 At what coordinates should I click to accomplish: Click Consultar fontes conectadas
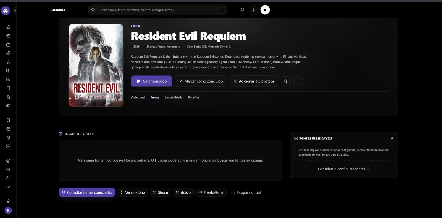tap(87, 192)
